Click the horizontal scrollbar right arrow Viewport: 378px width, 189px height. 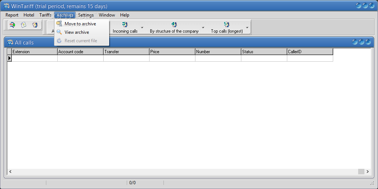367,171
